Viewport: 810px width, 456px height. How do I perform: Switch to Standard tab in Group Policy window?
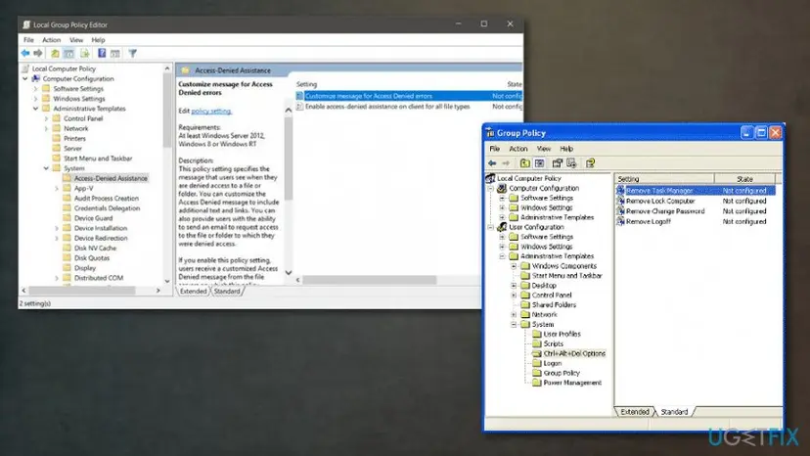tap(674, 412)
